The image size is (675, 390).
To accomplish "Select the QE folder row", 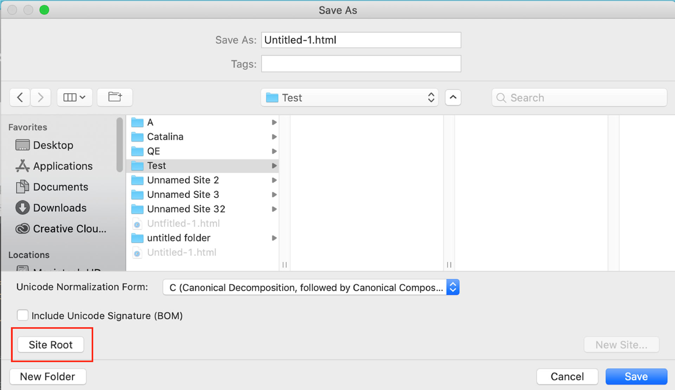I will 153,151.
